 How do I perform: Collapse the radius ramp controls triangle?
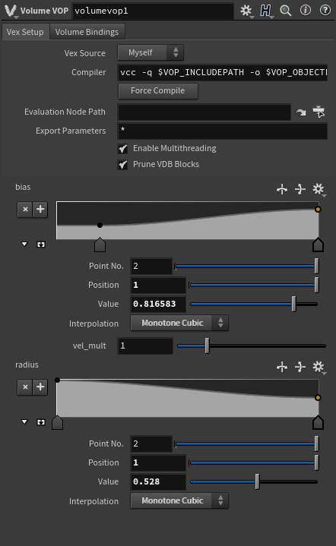[x=24, y=421]
